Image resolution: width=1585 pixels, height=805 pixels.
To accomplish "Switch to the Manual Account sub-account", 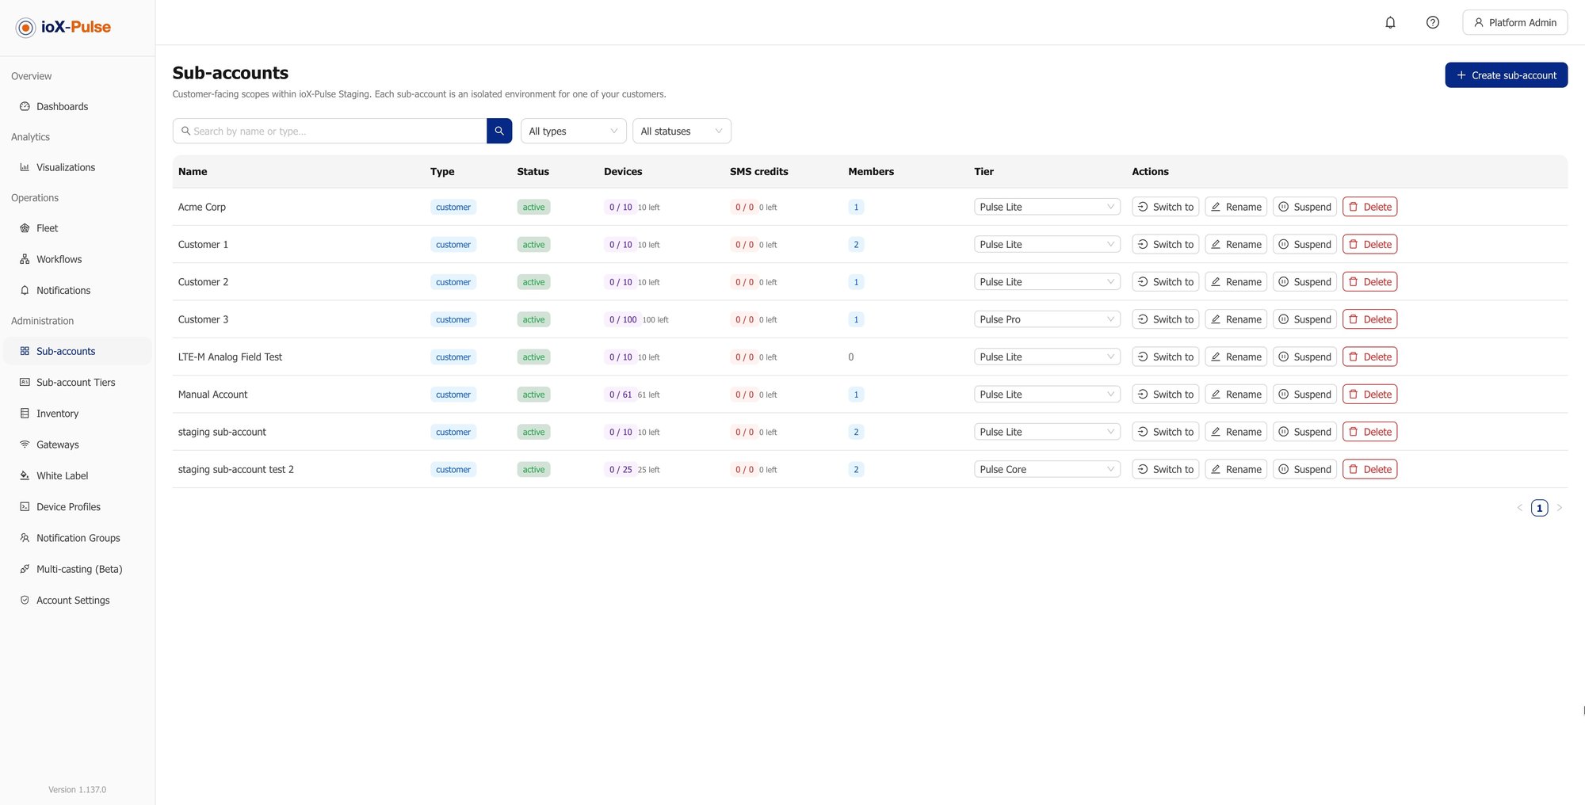I will [x=1165, y=394].
